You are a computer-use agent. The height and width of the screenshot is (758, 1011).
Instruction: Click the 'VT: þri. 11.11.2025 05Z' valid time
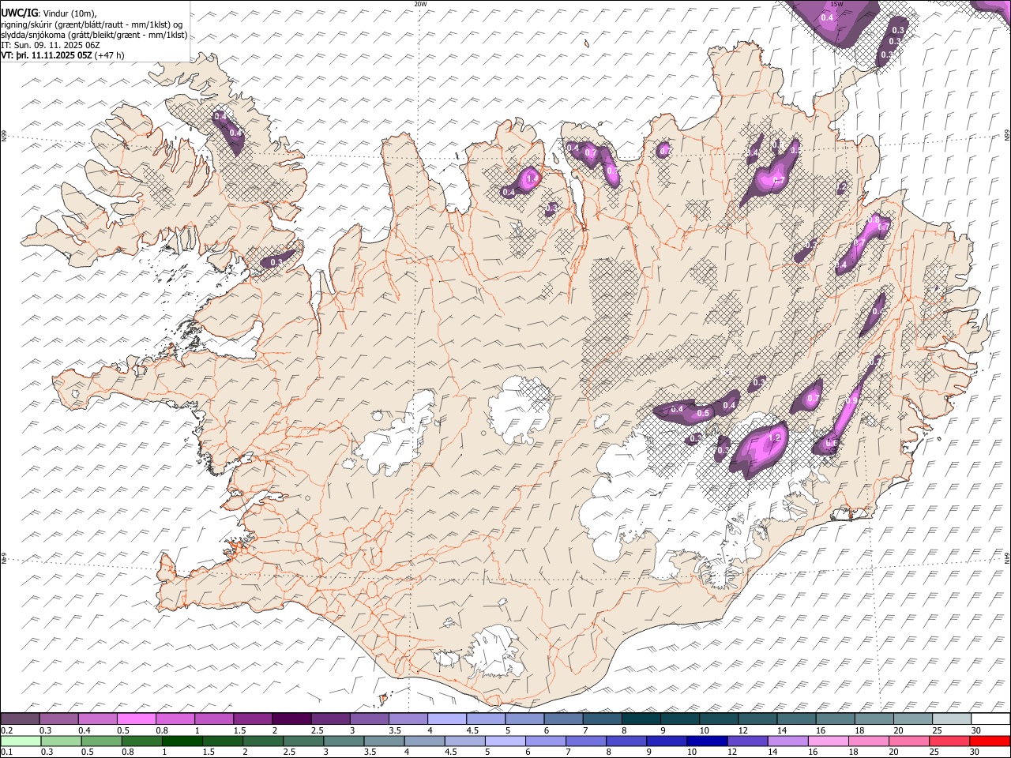coord(46,55)
